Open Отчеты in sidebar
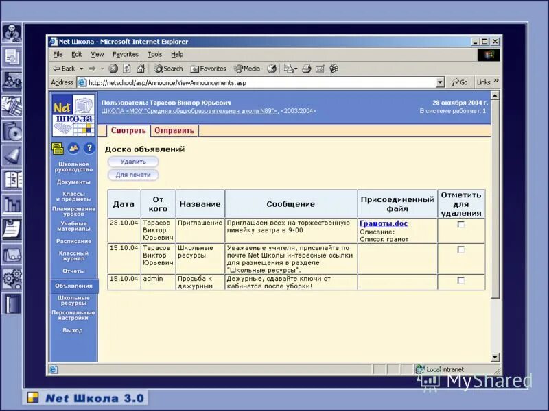The height and width of the screenshot is (411, 549). 73,271
